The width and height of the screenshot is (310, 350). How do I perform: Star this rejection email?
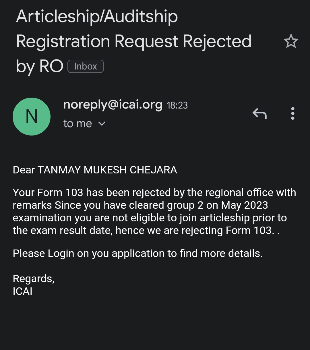[291, 41]
